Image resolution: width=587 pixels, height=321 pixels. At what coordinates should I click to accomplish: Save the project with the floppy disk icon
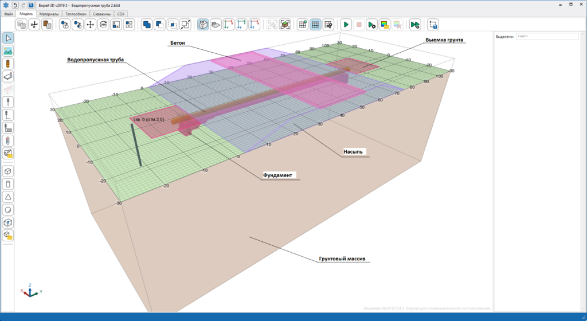31,5
